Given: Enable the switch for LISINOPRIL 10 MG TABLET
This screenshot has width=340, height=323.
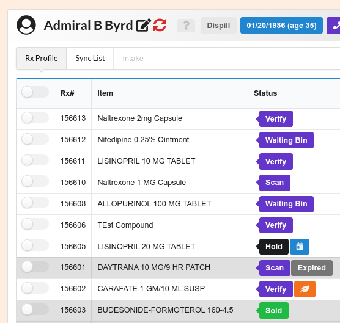Looking at the screenshot, I should (x=35, y=161).
